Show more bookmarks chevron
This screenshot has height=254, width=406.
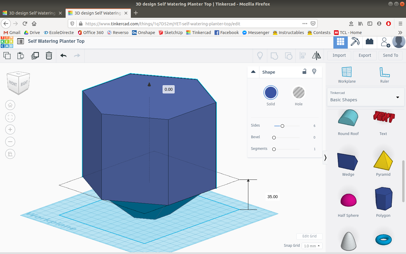pos(400,33)
